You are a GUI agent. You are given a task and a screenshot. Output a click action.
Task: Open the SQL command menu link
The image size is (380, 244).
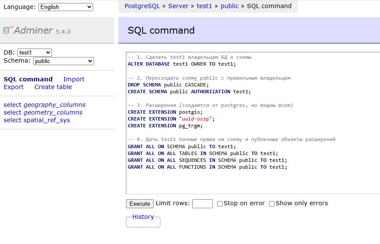[28, 79]
